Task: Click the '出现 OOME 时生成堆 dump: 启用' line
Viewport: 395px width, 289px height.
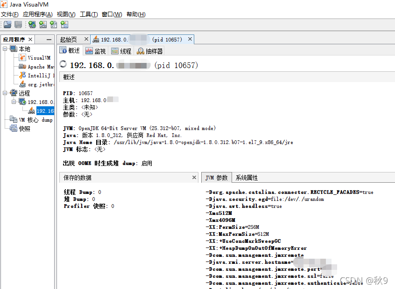Action: 107,163
